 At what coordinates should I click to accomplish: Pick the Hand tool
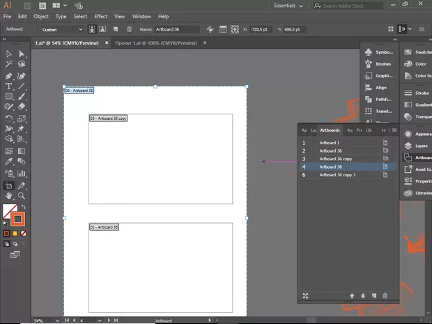click(x=8, y=196)
